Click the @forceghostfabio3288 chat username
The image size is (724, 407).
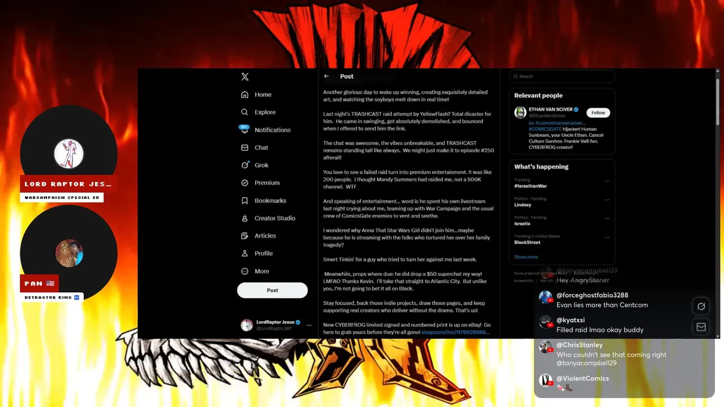tap(592, 295)
